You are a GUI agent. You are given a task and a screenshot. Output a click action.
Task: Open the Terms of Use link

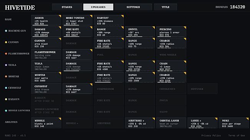237,135
